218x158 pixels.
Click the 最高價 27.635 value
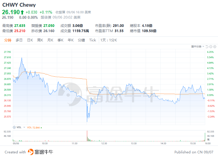(x=20, y=26)
